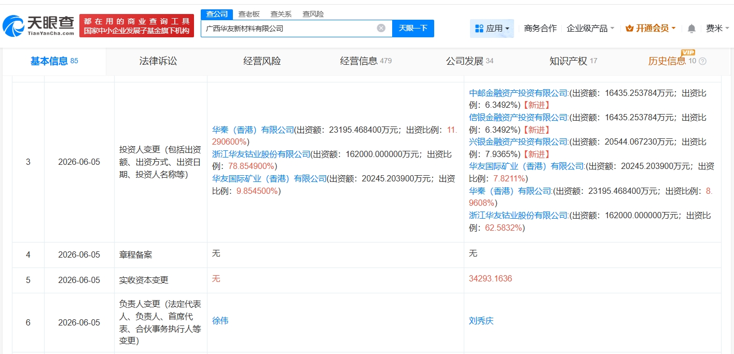Open the 公司发展 tab
734x354 pixels.
[469, 61]
